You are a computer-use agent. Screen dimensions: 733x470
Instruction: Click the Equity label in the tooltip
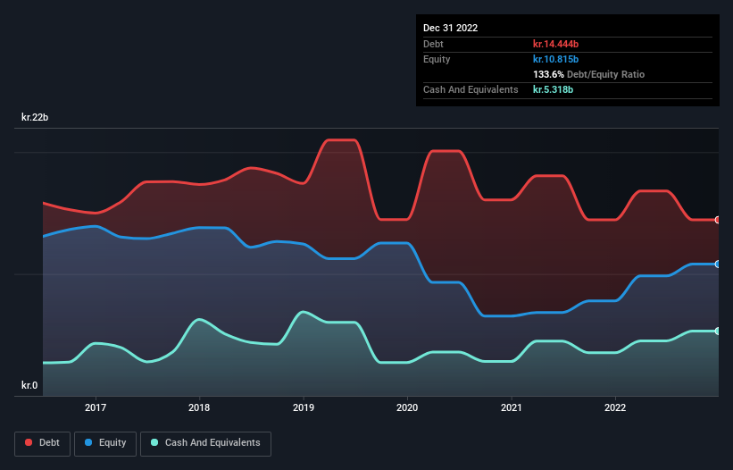click(437, 59)
